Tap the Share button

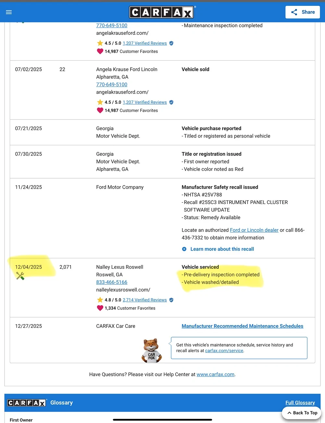[x=303, y=12]
